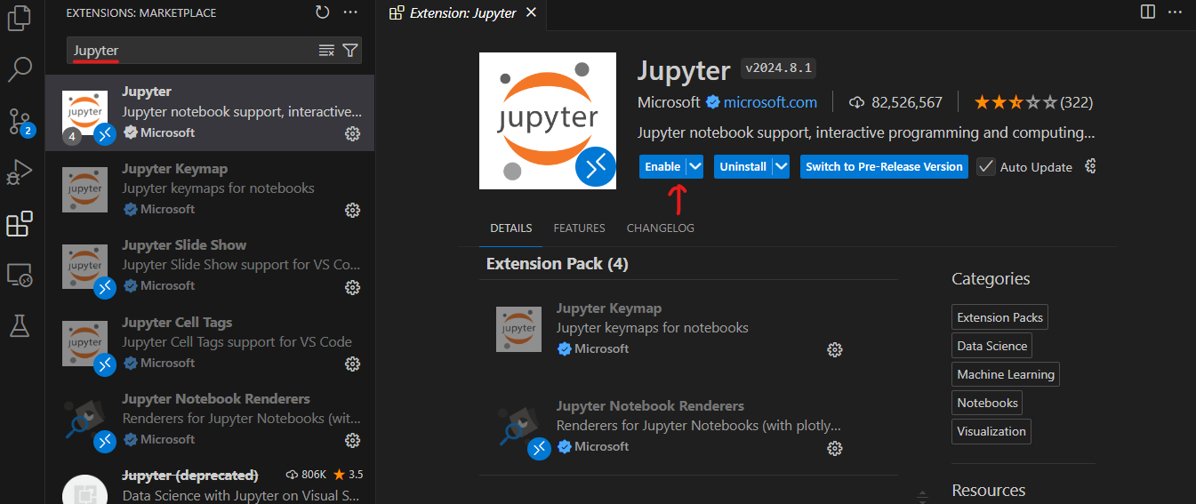The image size is (1196, 504).
Task: Split the editor to the right
Action: pos(1148,12)
